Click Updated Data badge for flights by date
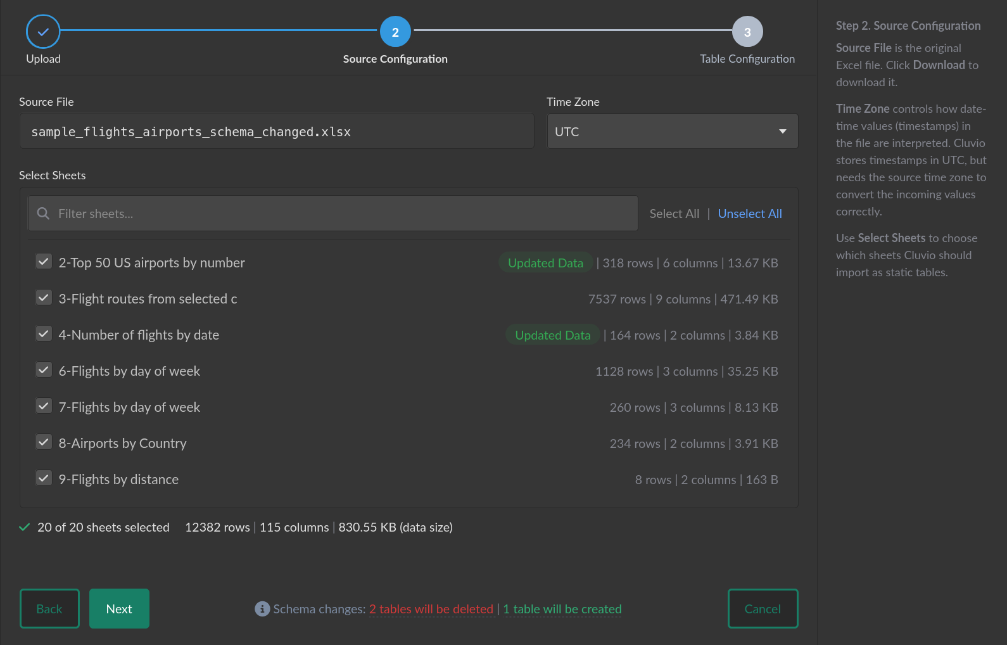The width and height of the screenshot is (1007, 645). tap(552, 335)
